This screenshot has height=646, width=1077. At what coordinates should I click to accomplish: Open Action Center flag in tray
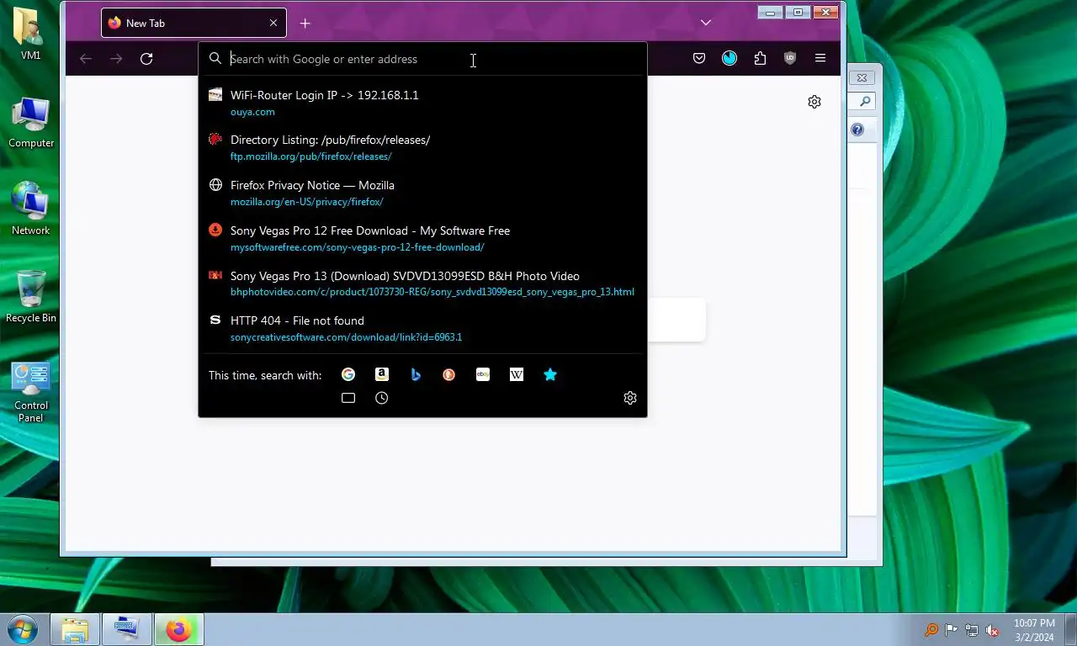952,630
